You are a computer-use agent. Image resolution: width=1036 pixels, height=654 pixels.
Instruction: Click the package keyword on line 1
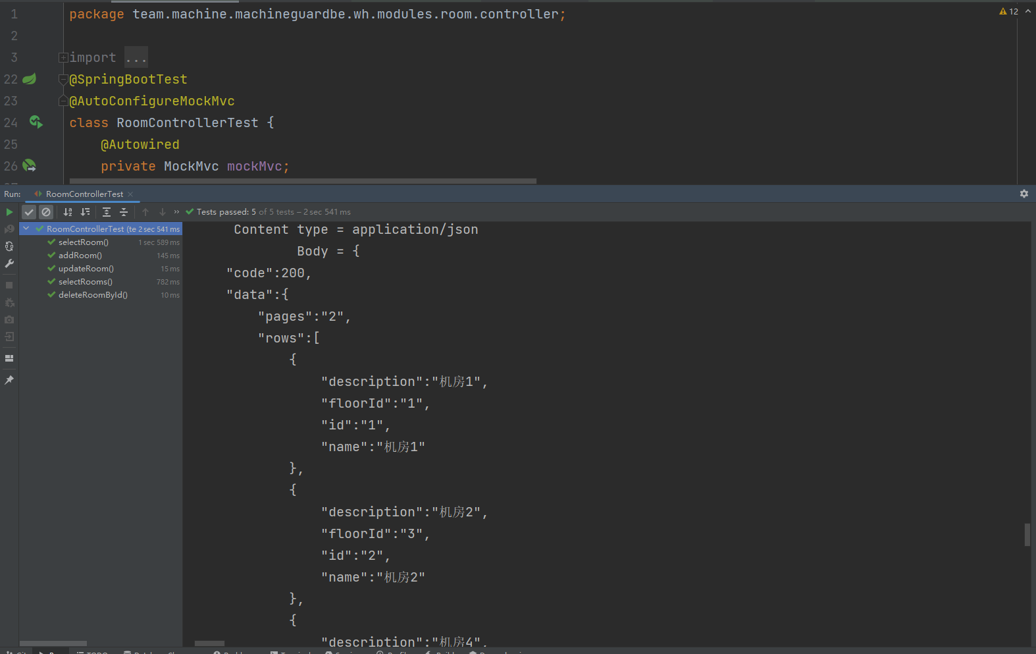coord(97,14)
